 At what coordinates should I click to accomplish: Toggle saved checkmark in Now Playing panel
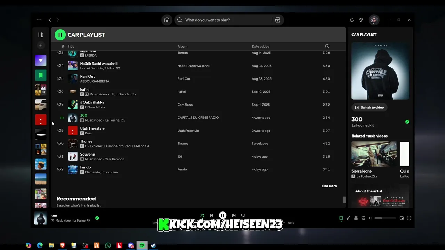[x=407, y=122]
